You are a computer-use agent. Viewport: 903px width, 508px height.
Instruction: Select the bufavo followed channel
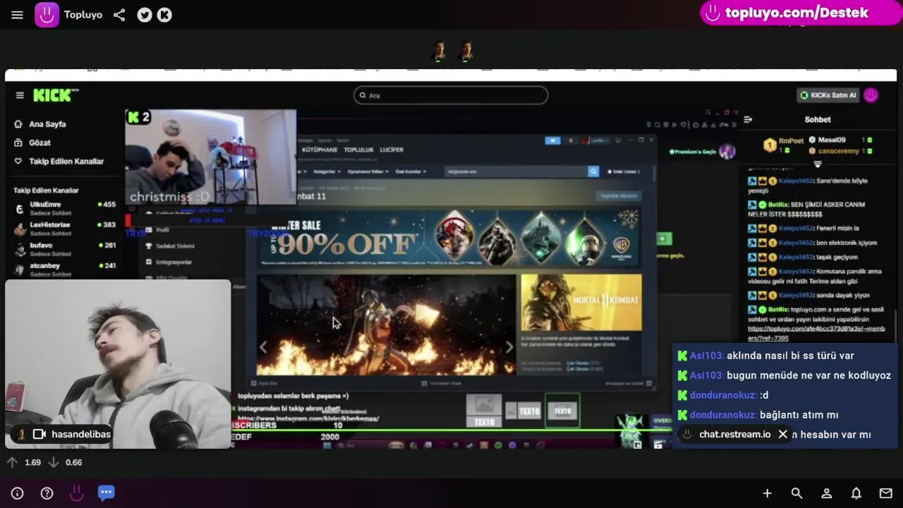63,248
